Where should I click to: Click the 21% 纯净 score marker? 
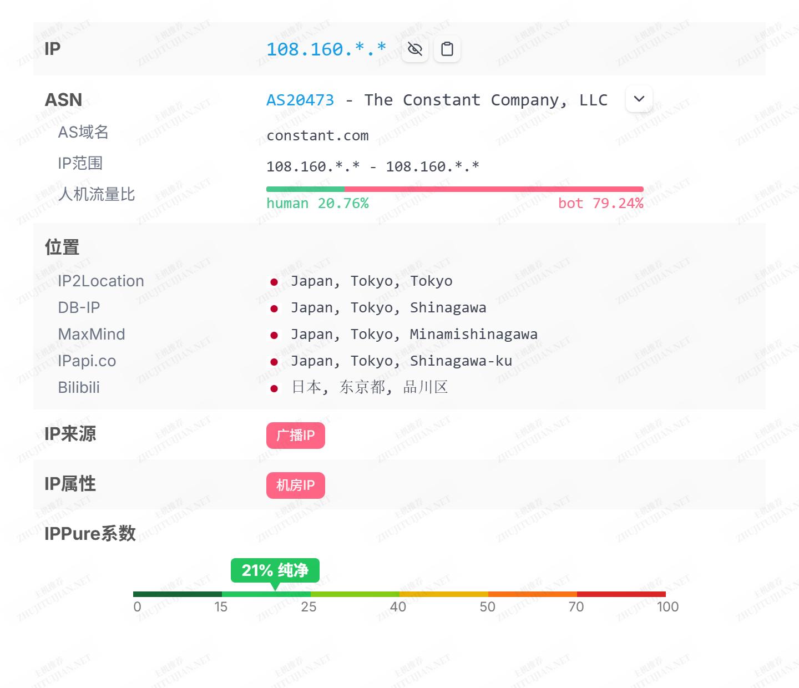tap(275, 570)
